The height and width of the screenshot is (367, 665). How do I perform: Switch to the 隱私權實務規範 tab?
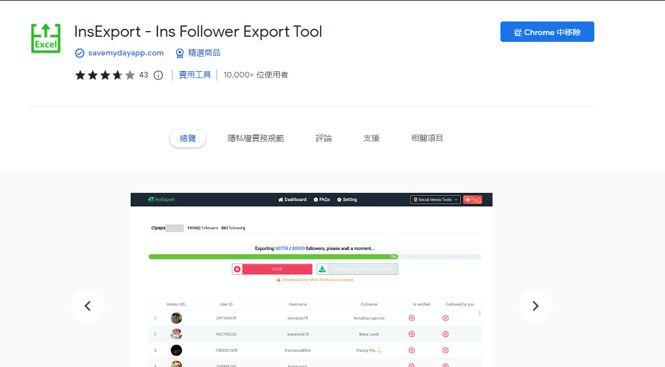(x=256, y=139)
